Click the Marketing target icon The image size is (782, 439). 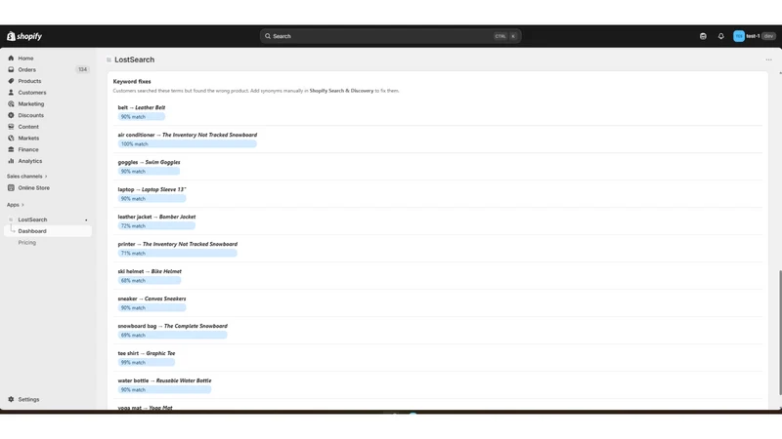(11, 104)
